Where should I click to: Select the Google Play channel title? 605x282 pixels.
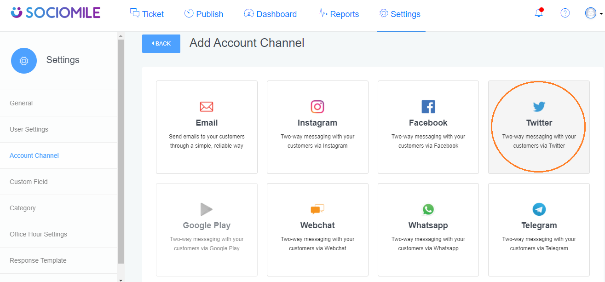[x=207, y=225]
